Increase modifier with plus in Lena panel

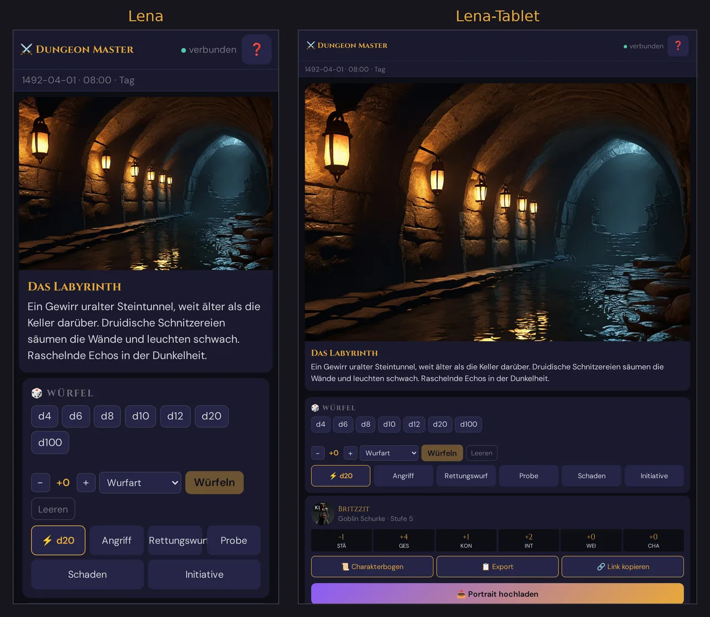[86, 483]
